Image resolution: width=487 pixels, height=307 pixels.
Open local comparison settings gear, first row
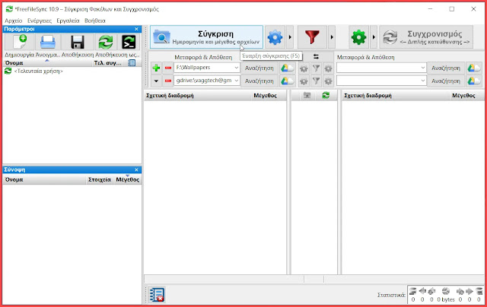(x=304, y=68)
